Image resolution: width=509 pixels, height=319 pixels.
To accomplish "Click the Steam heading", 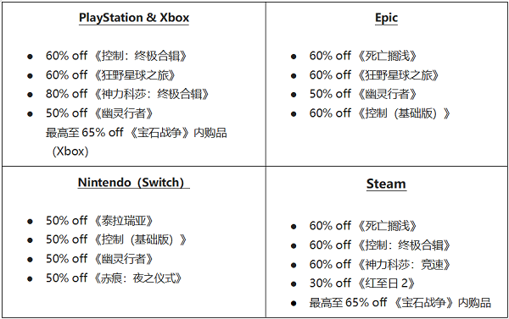I will [x=386, y=184].
